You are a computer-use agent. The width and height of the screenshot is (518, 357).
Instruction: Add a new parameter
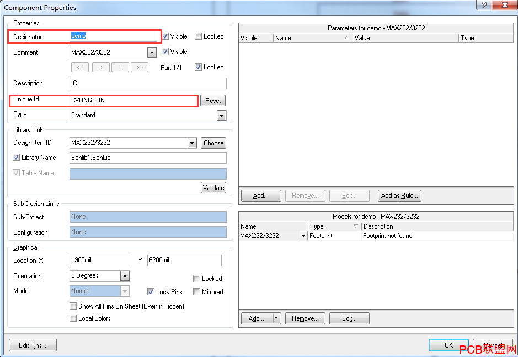click(261, 196)
